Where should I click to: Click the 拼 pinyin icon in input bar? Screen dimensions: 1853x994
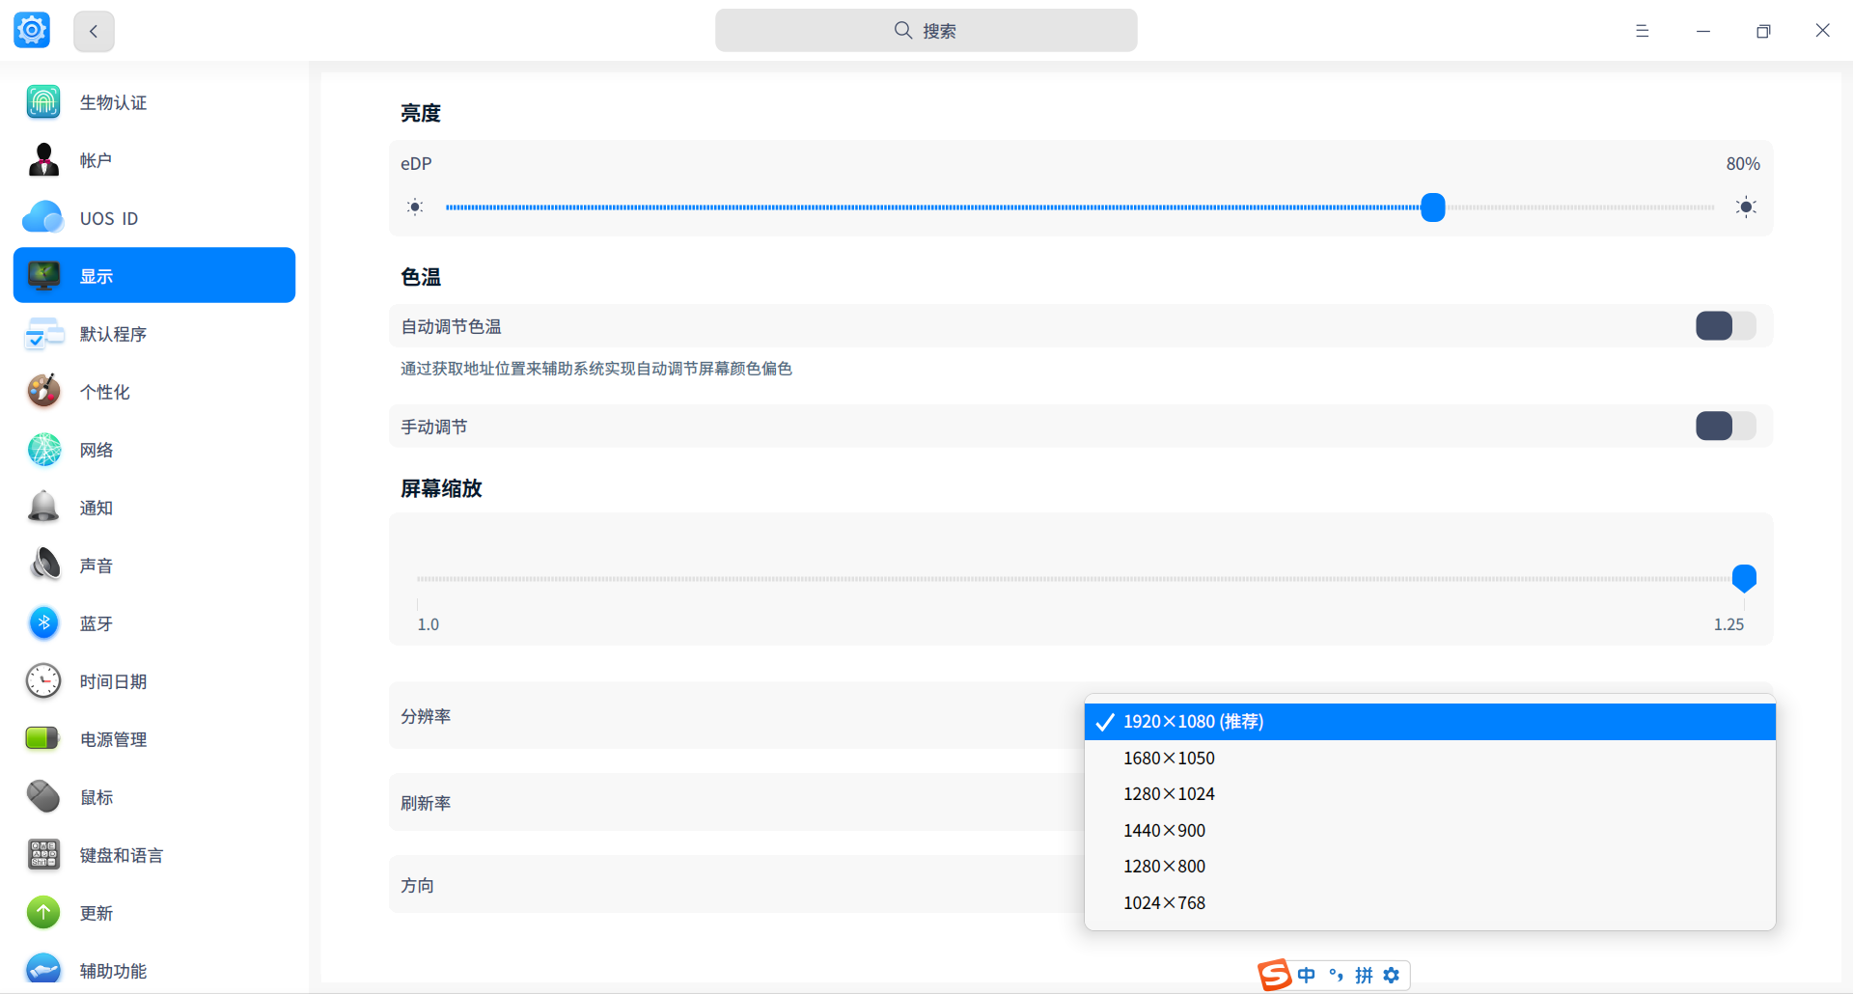coord(1364,975)
